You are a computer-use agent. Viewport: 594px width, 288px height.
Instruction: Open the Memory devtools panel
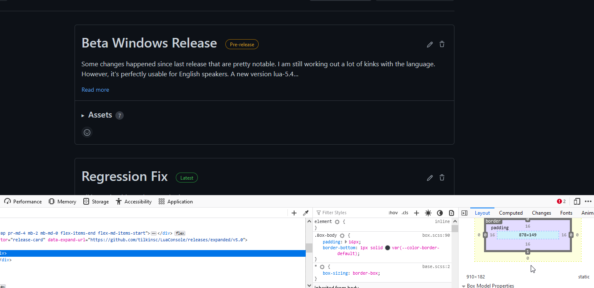click(x=62, y=201)
